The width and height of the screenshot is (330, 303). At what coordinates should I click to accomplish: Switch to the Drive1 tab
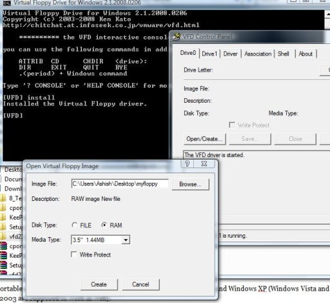pos(209,54)
